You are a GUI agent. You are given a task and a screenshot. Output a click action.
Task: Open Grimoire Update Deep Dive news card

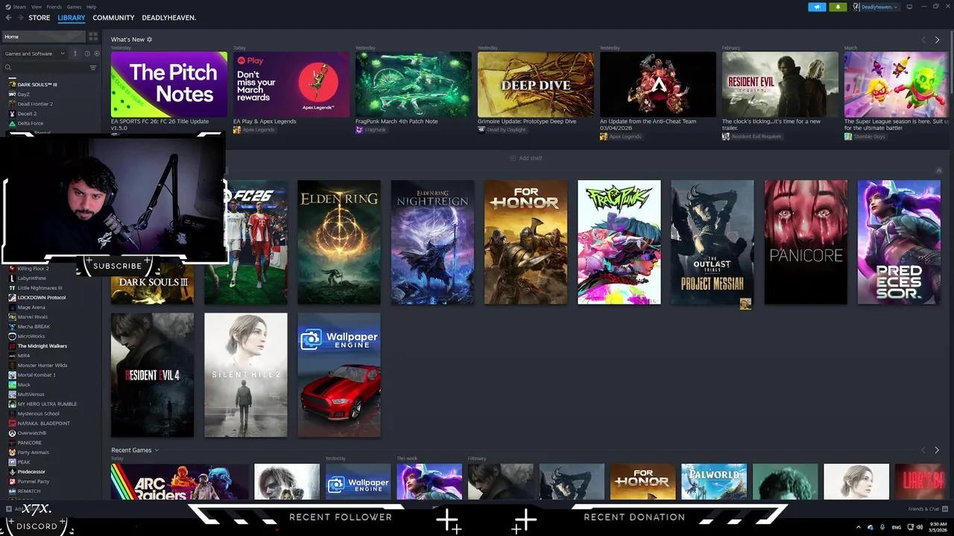pos(536,84)
